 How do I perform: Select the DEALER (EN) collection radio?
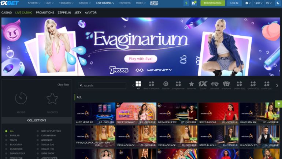(38, 144)
